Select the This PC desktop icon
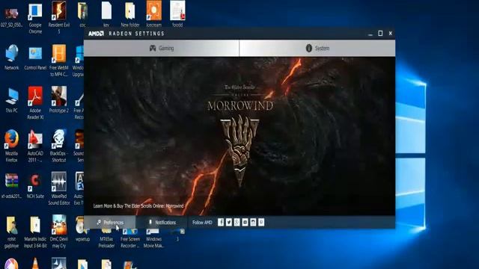479x269 pixels. tap(12, 101)
